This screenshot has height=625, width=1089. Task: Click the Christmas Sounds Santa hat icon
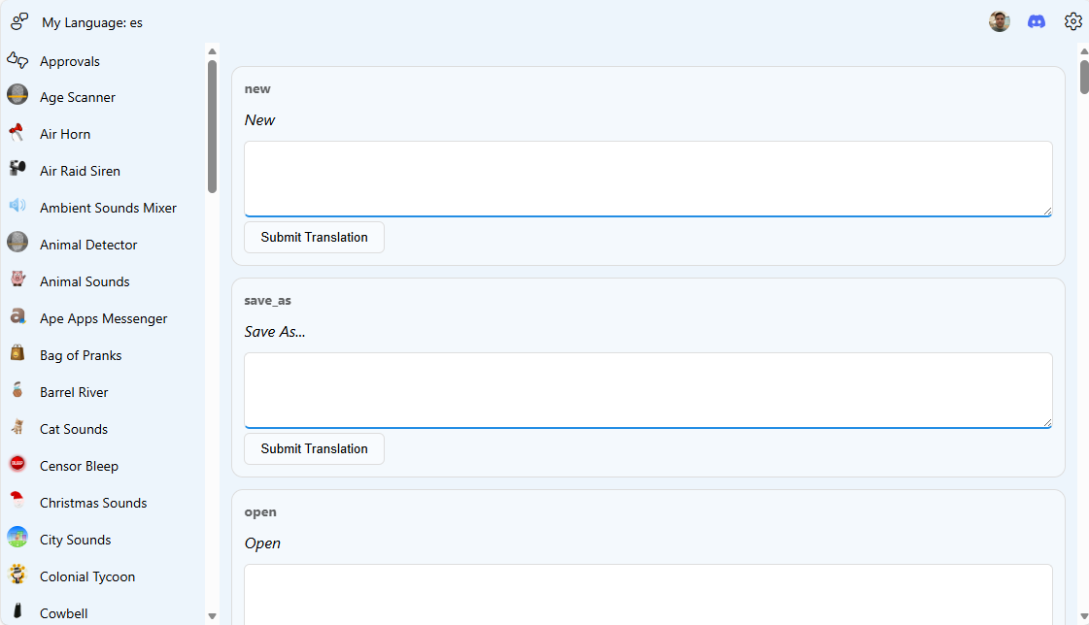pos(17,503)
